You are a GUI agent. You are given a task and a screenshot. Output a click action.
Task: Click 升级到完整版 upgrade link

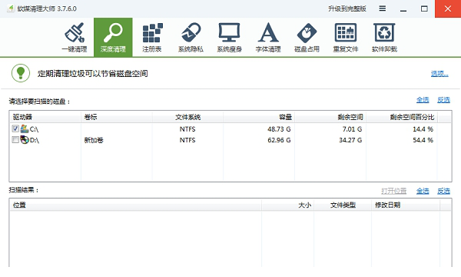347,8
